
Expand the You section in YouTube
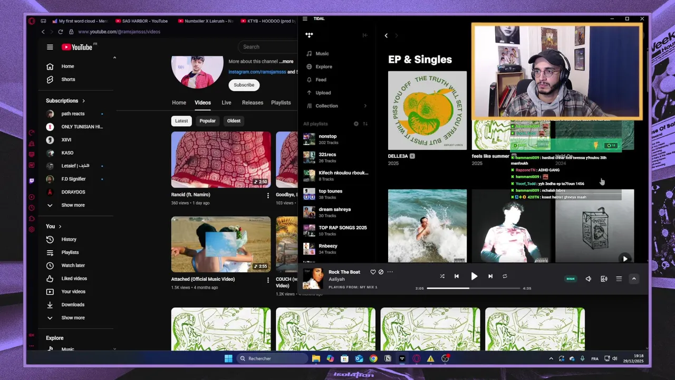point(53,226)
